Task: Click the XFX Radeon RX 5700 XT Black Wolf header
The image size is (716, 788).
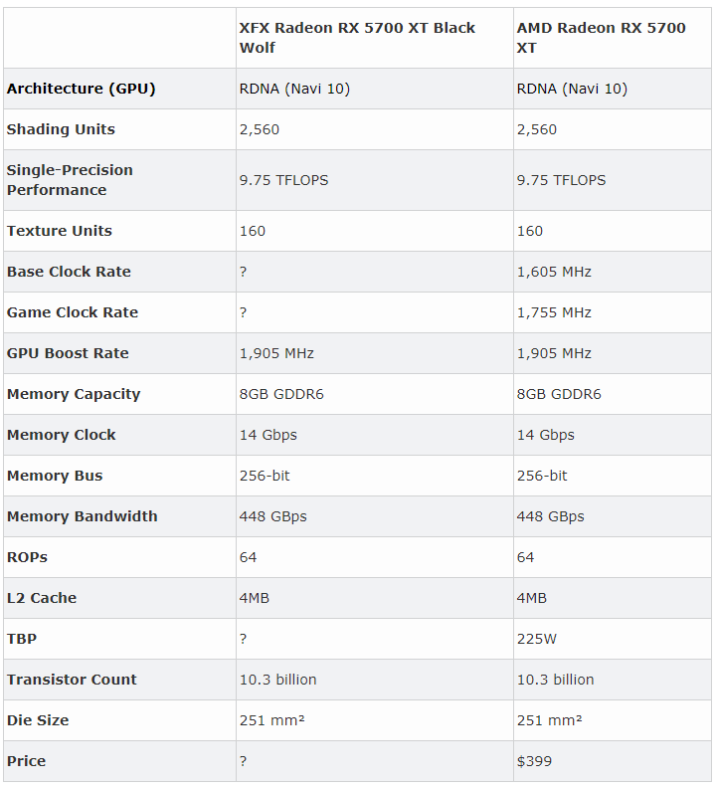Action: [357, 38]
